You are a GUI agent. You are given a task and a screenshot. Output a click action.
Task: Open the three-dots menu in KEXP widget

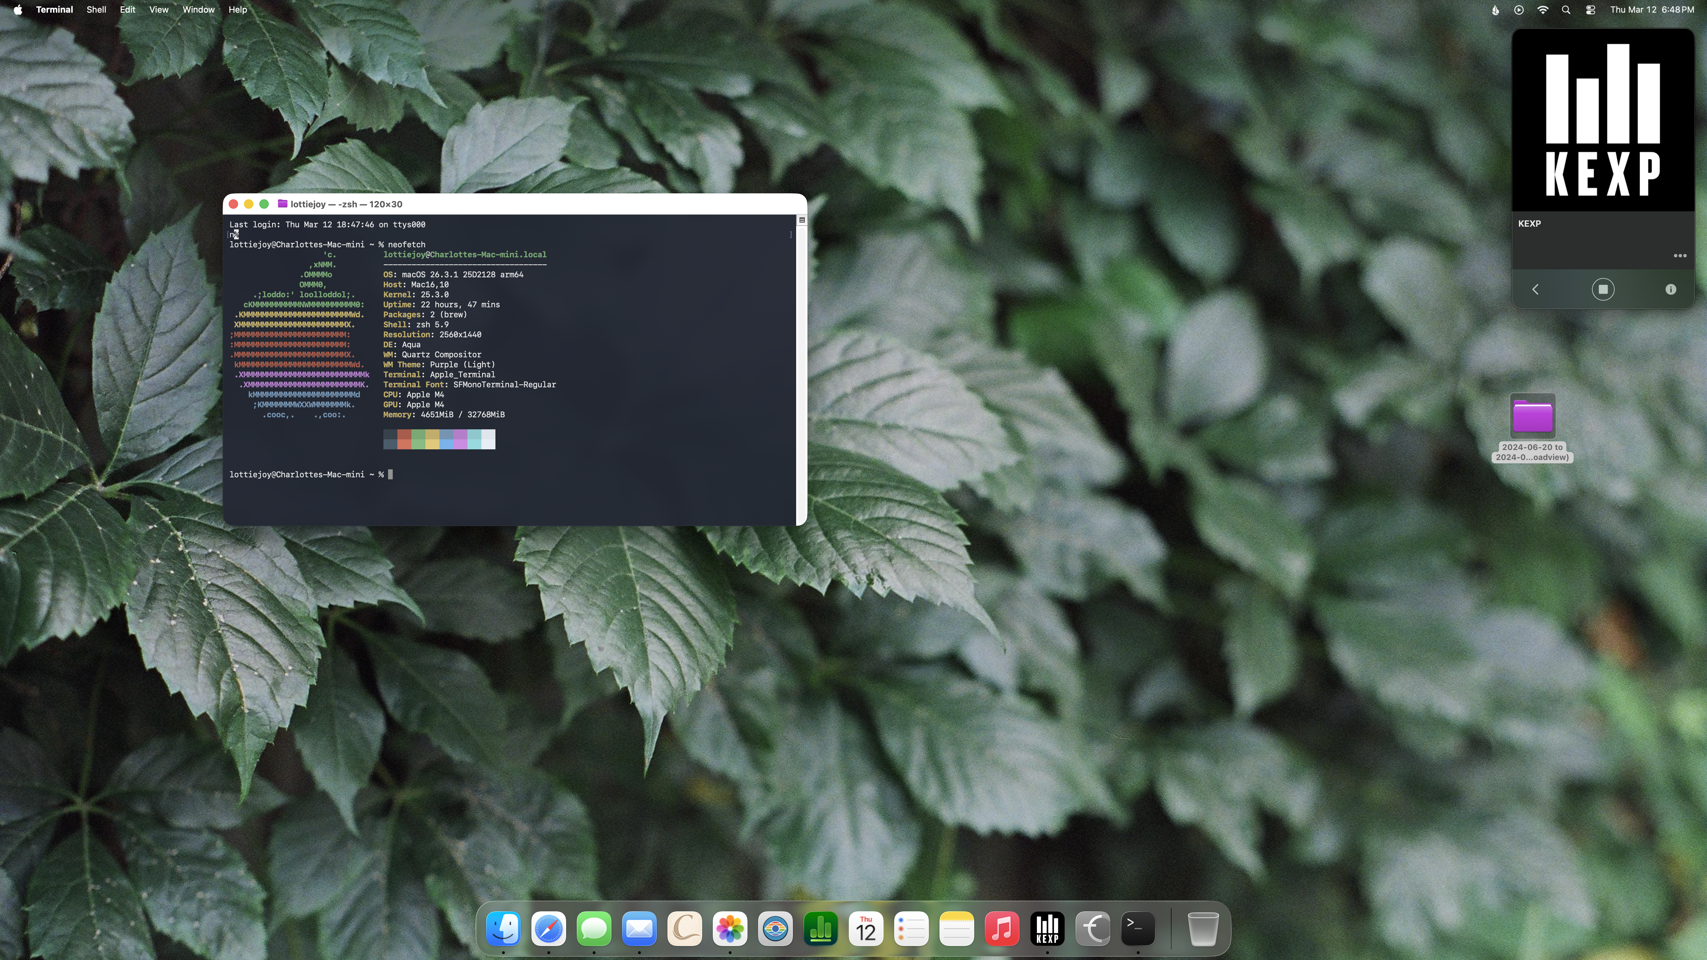click(x=1680, y=256)
